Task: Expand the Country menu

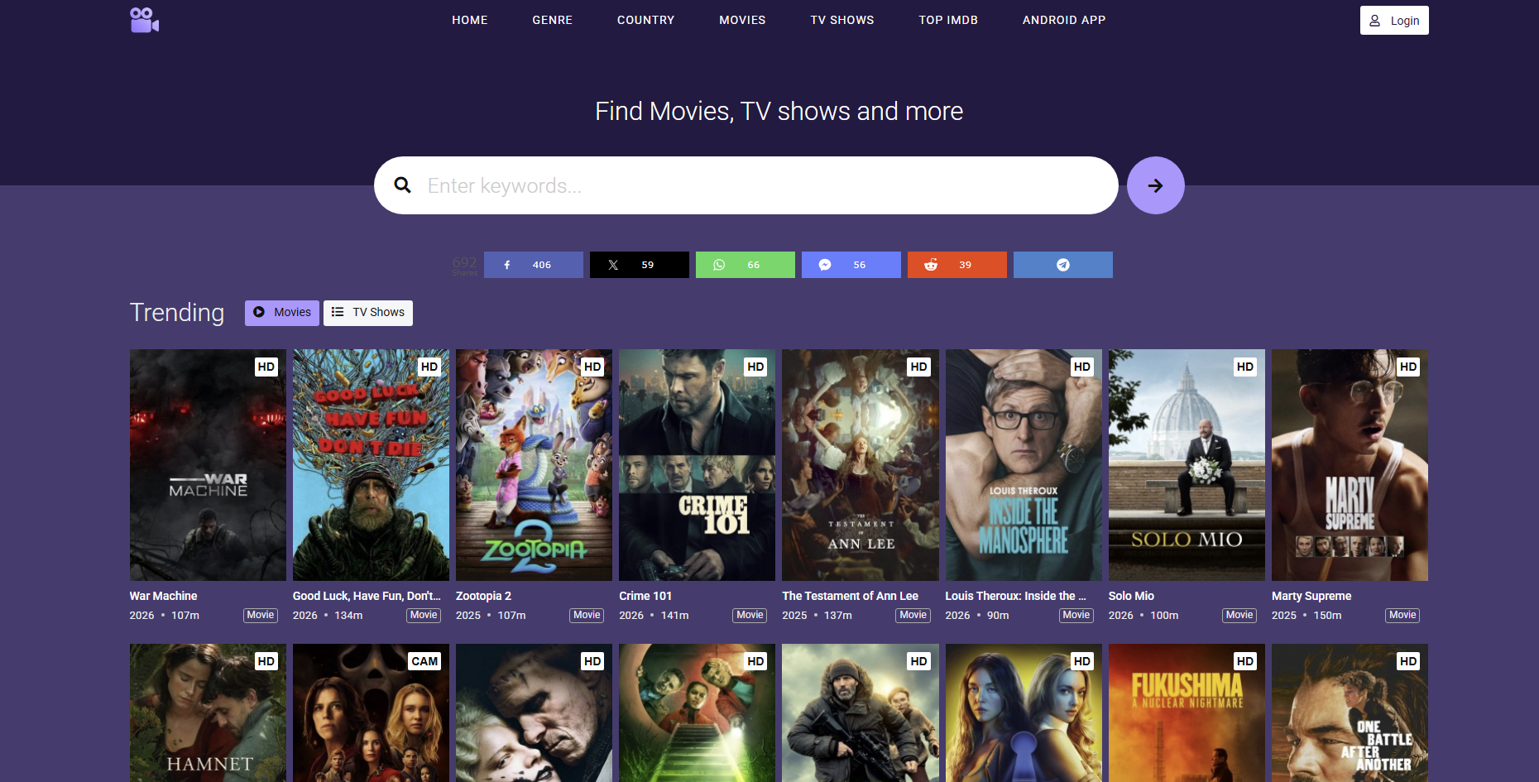Action: tap(645, 20)
